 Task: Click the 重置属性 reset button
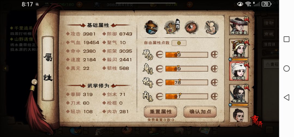click(x=161, y=112)
